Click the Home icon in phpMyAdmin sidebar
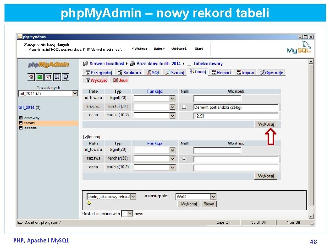The image size is (330, 247). [31, 77]
